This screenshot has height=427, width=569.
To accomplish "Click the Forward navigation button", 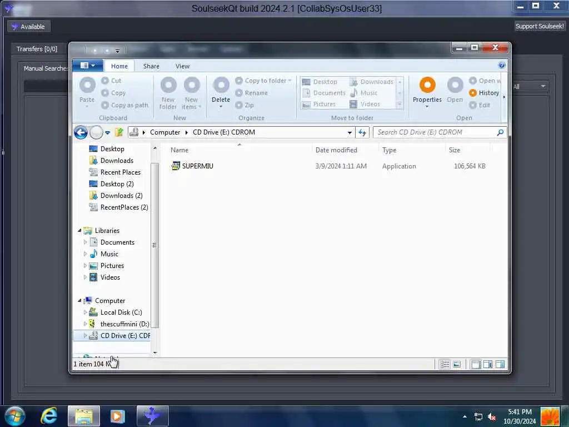I will [96, 132].
